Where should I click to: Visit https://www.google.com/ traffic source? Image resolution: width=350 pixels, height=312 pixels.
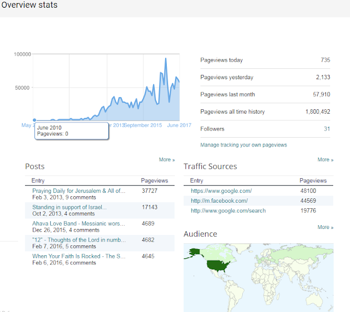point(221,191)
